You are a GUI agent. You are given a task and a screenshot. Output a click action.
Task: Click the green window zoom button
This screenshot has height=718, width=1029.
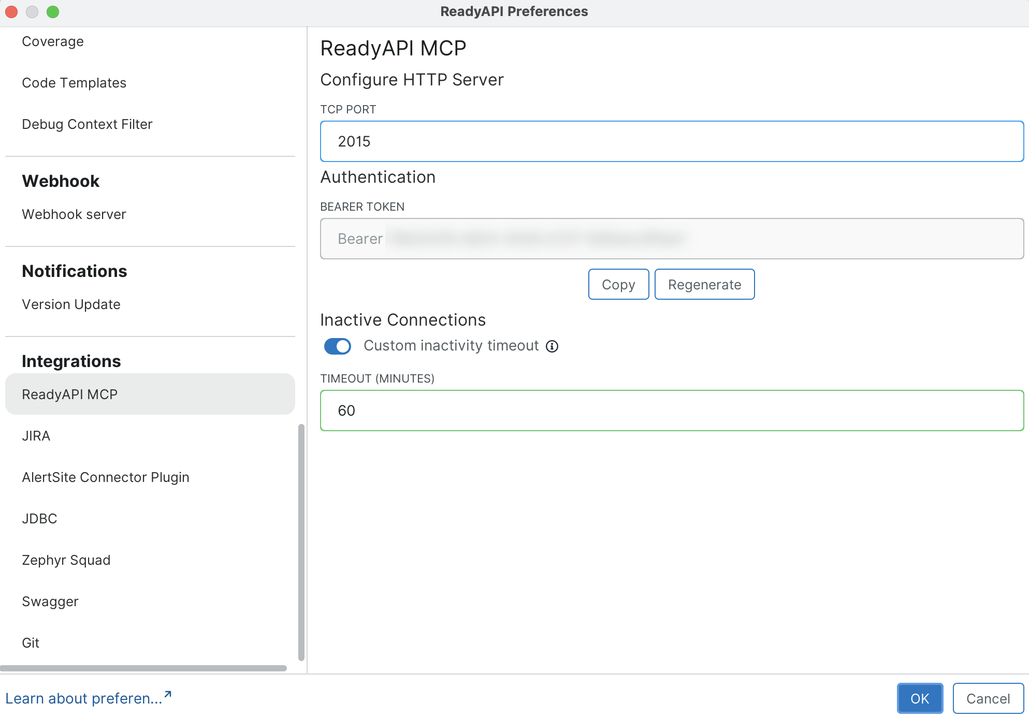(53, 11)
